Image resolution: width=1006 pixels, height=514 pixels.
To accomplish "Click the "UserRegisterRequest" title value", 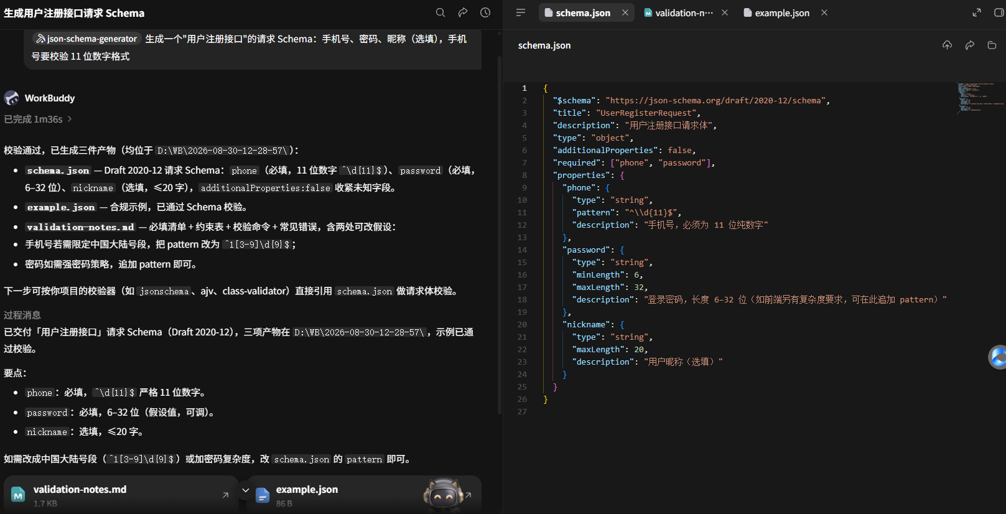I will (646, 113).
